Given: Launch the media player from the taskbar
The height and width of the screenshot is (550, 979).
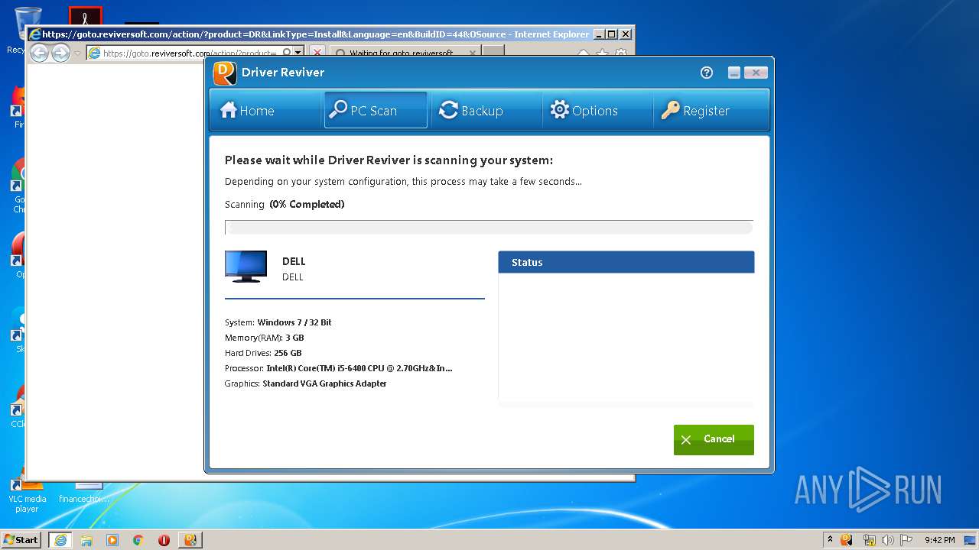Looking at the screenshot, I should pos(112,539).
